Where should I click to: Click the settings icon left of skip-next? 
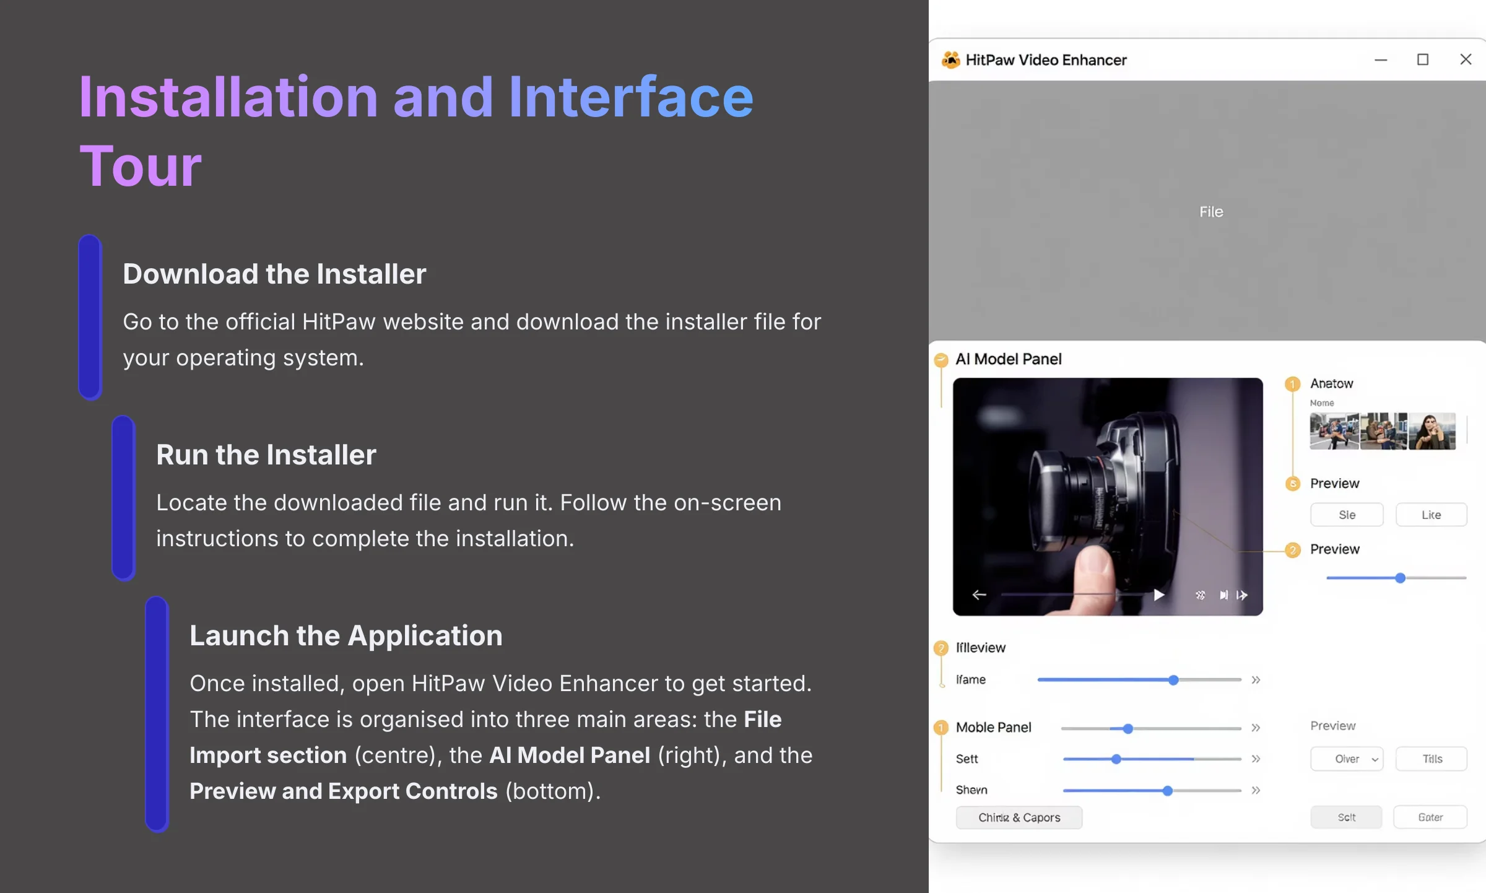(1201, 595)
